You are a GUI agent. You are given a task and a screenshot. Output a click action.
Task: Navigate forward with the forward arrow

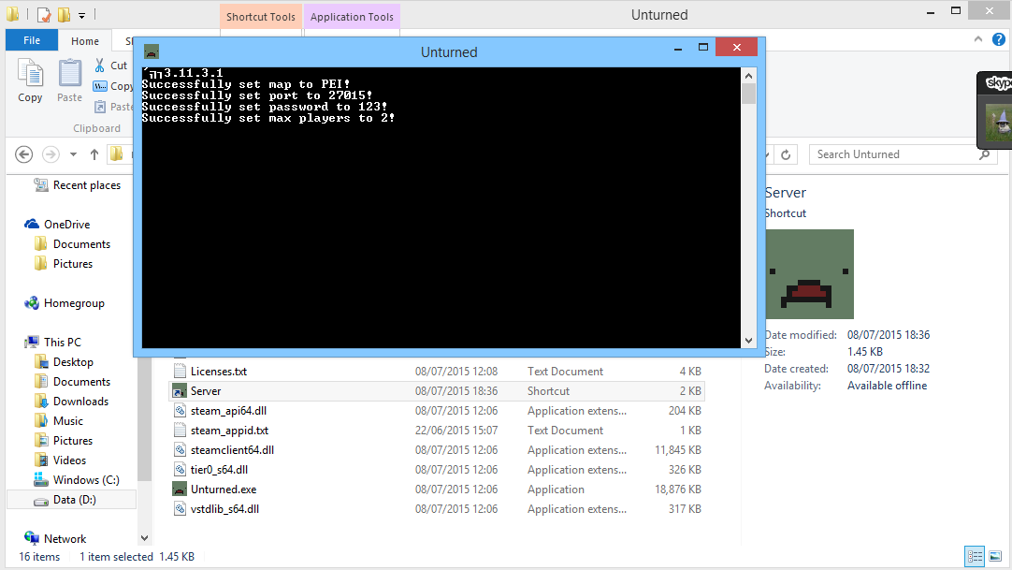51,154
